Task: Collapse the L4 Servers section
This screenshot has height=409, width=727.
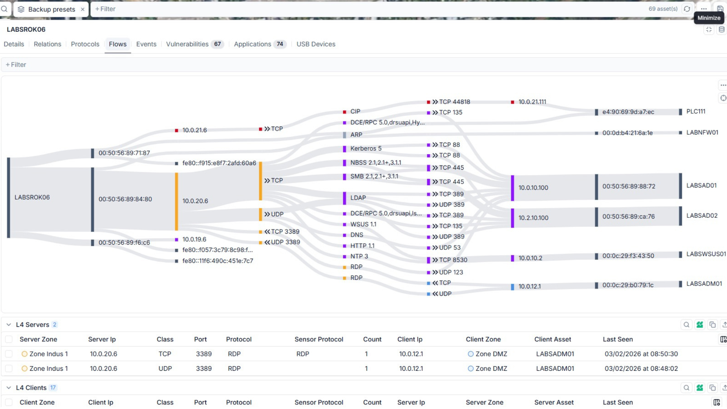Action: pos(8,325)
